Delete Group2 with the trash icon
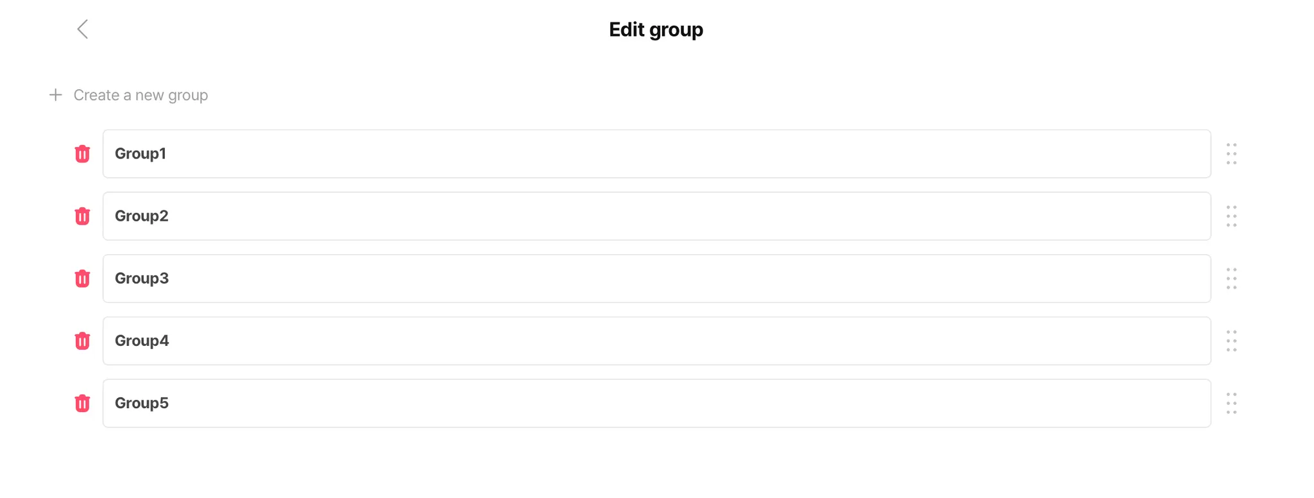The height and width of the screenshot is (498, 1314). 82,216
